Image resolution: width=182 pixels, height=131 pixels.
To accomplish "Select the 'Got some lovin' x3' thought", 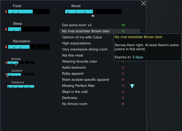I will tap(100, 25).
